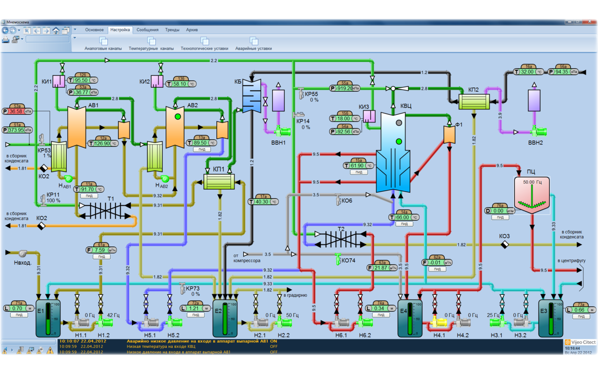
Task: Click ПИД button under sensor 71а
Action: point(20,315)
